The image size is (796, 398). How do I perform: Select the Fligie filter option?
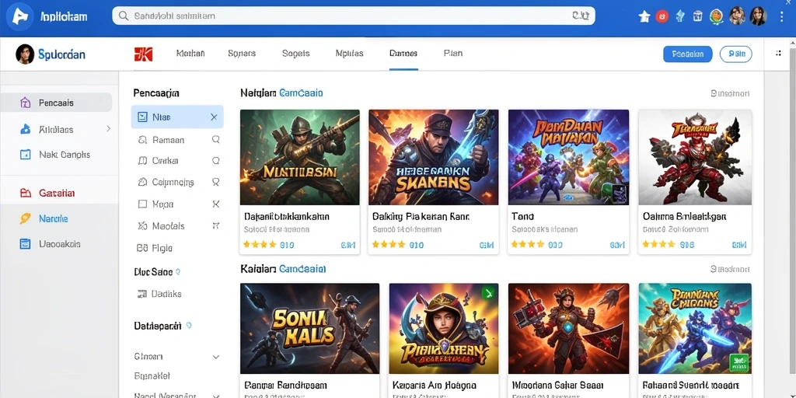tap(155, 248)
